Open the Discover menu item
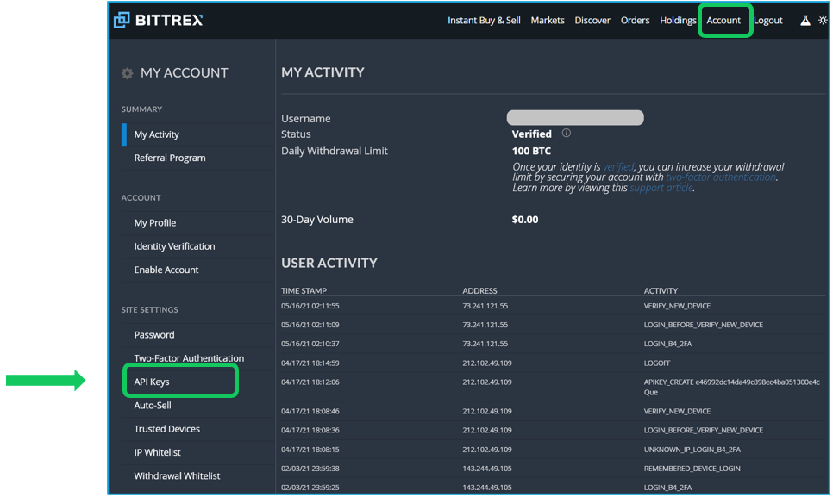This screenshot has width=833, height=497. (x=592, y=20)
